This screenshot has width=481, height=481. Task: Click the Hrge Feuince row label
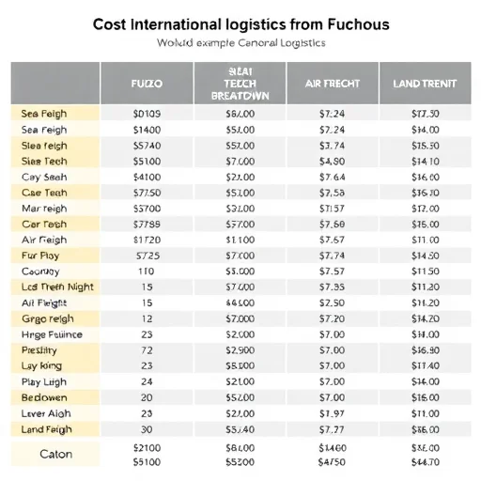[x=52, y=334]
